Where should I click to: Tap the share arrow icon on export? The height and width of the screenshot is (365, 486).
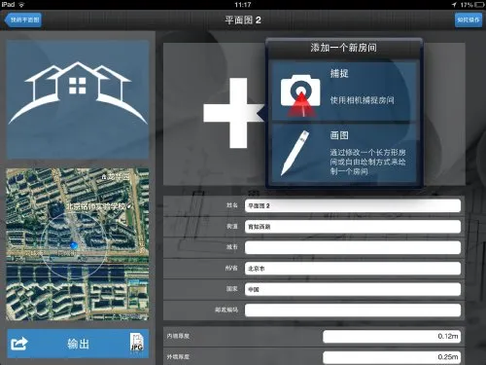(19, 344)
